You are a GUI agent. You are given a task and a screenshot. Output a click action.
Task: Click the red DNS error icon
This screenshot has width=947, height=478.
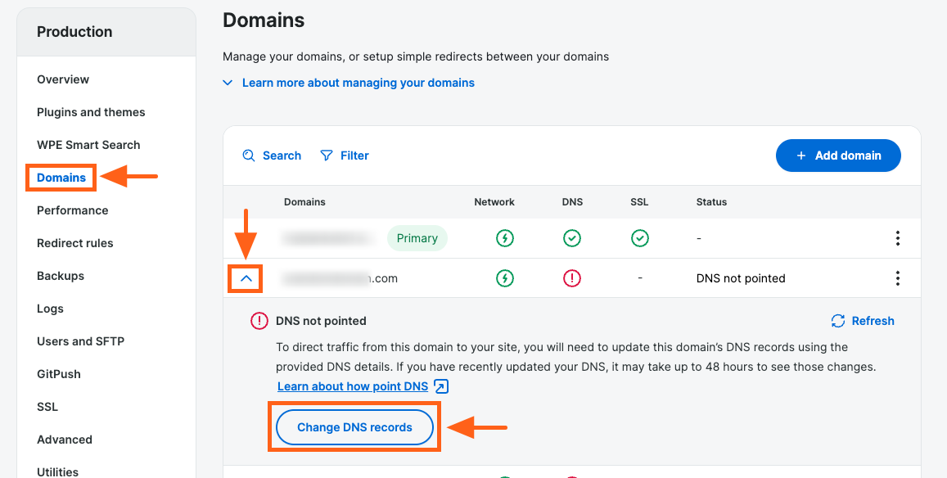click(x=572, y=278)
